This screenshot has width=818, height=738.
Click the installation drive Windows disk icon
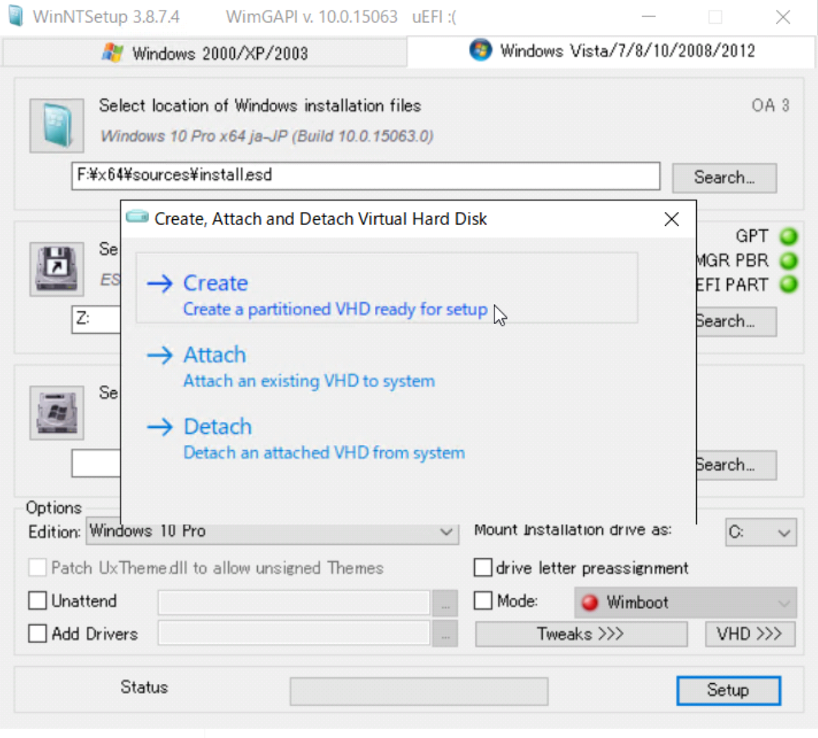(x=56, y=413)
